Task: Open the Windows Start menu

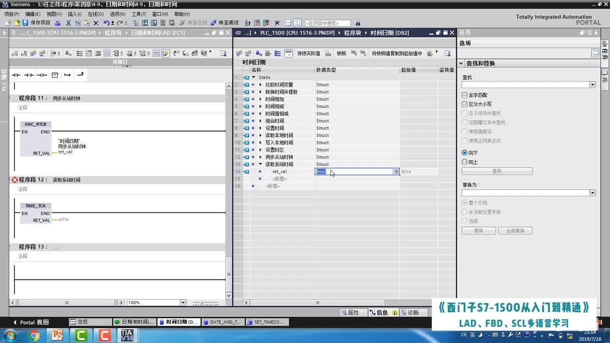Action: point(10,335)
